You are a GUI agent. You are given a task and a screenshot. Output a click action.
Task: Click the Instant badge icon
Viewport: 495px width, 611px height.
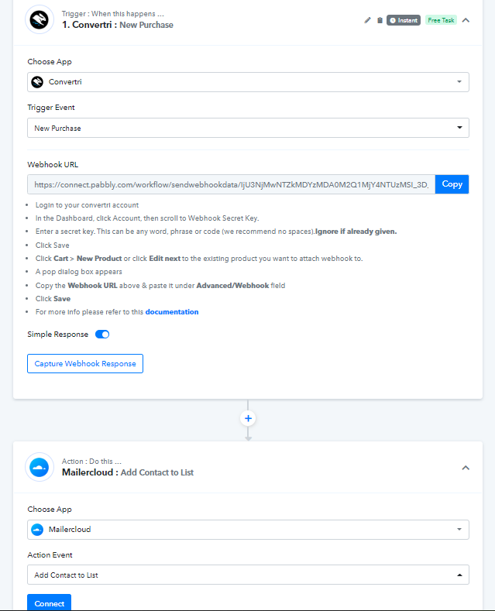click(x=404, y=20)
